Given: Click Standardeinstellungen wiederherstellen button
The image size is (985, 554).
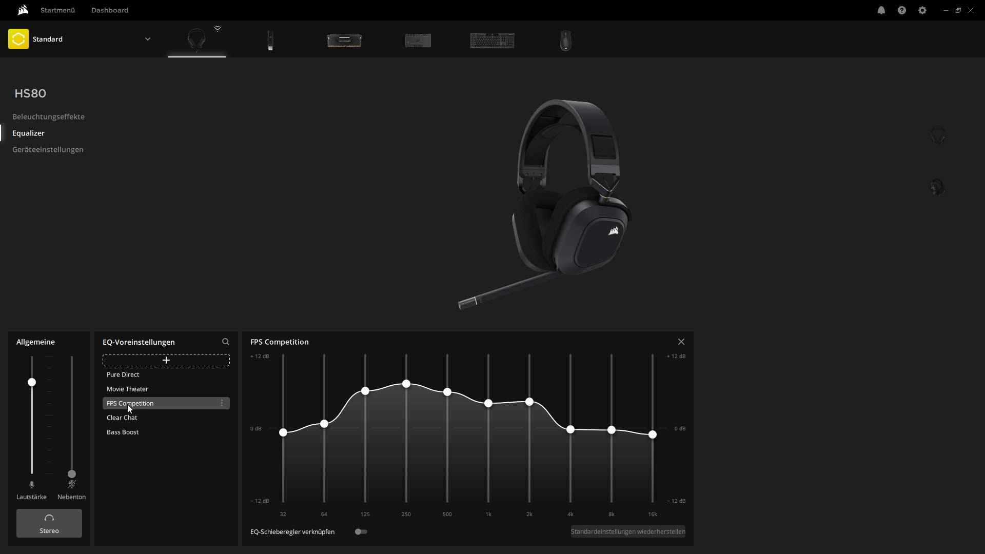Looking at the screenshot, I should click(x=628, y=532).
